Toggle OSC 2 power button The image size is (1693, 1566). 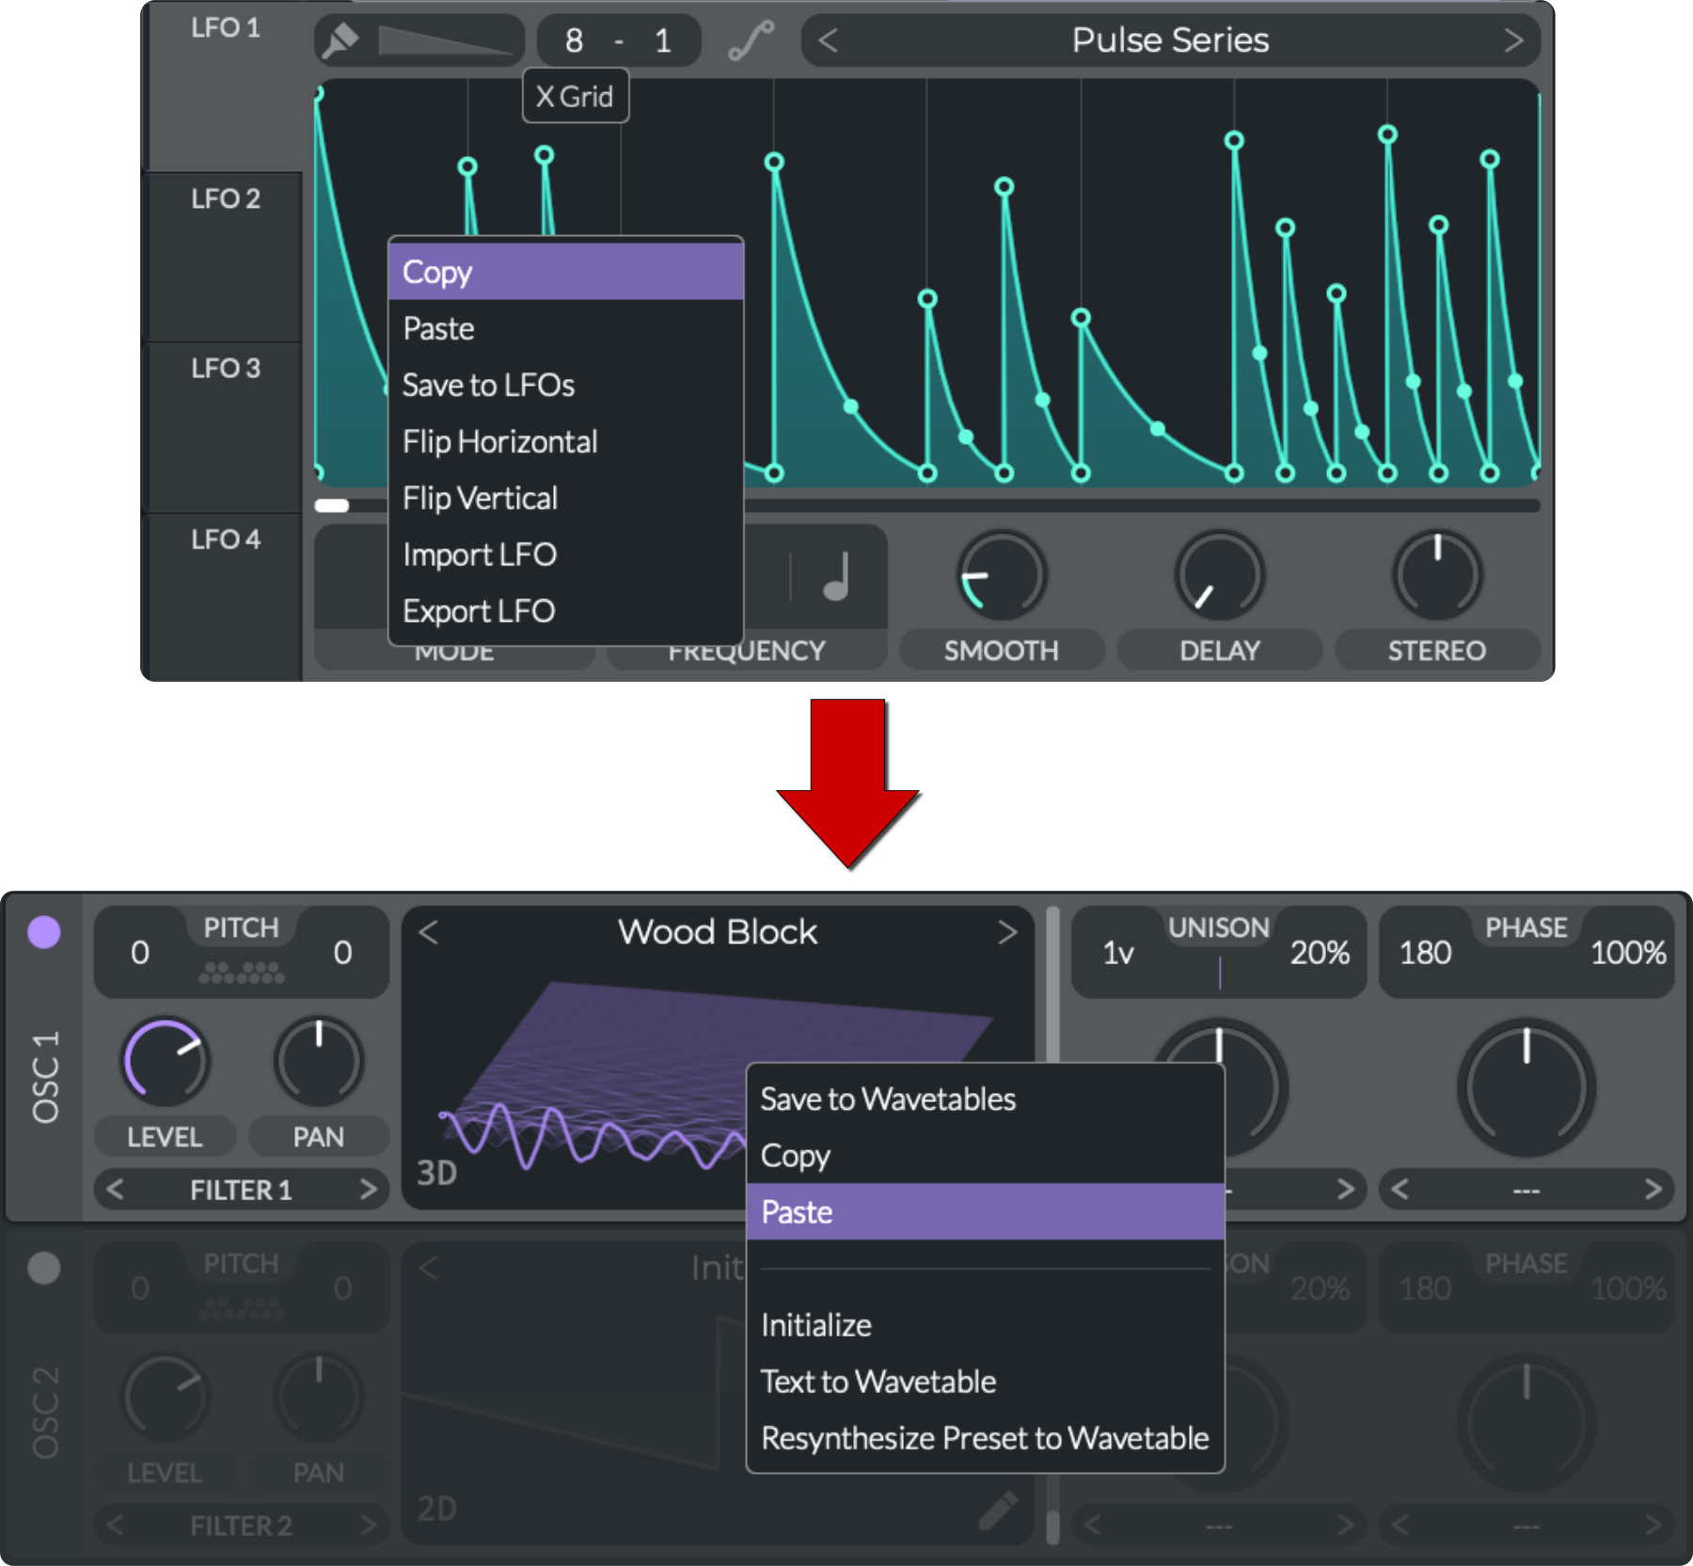[44, 1268]
